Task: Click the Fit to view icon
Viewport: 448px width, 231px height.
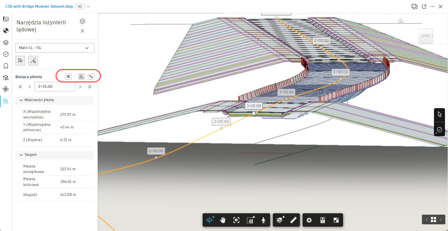Action: point(236,220)
